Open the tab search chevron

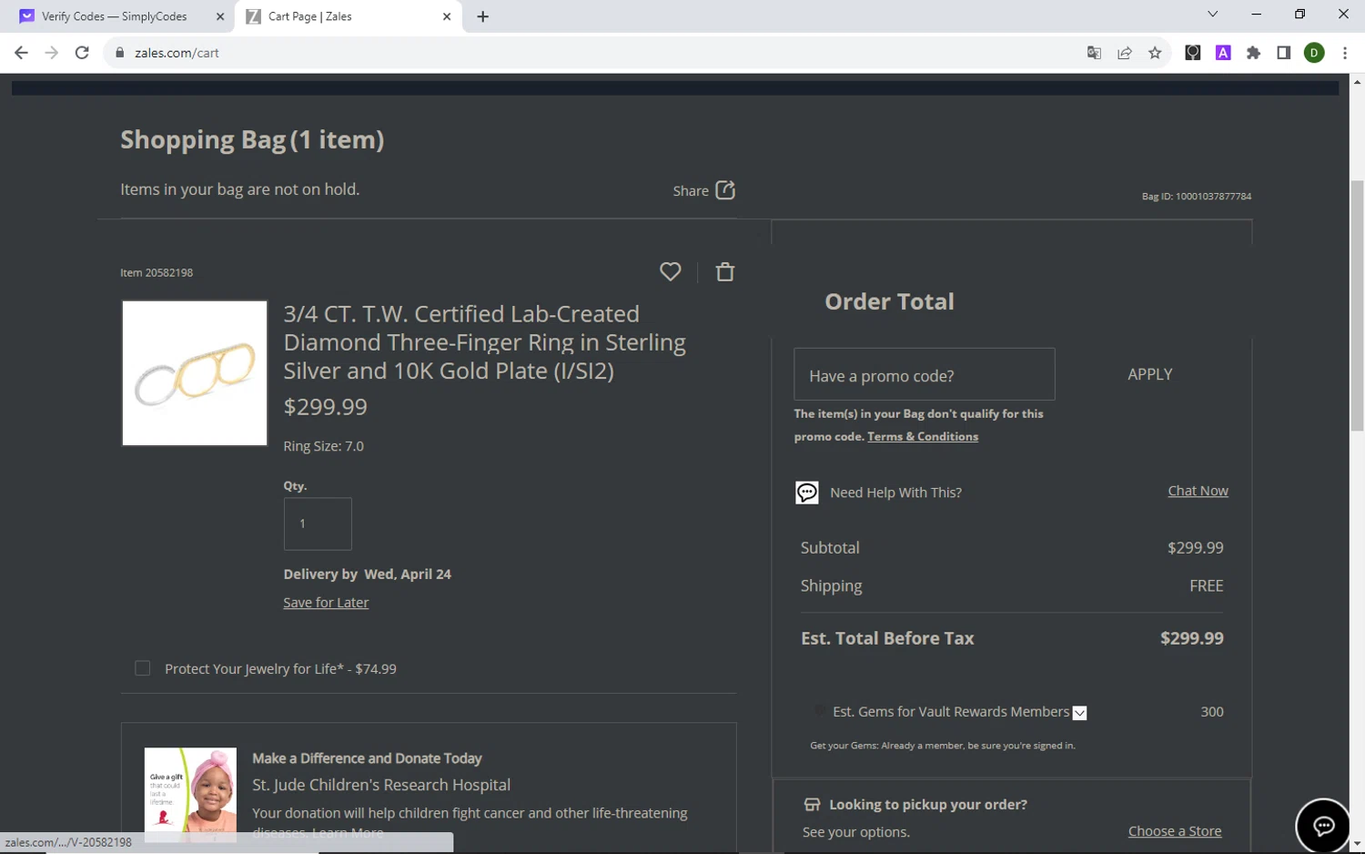pos(1212,14)
